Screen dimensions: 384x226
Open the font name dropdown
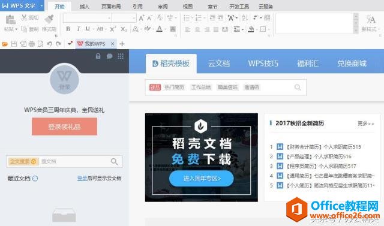click(109, 18)
